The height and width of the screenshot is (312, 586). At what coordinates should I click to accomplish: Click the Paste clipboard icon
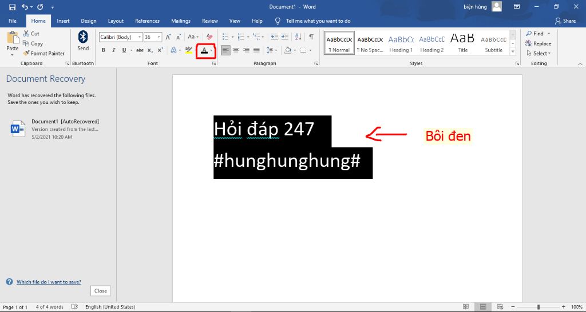[x=13, y=38]
